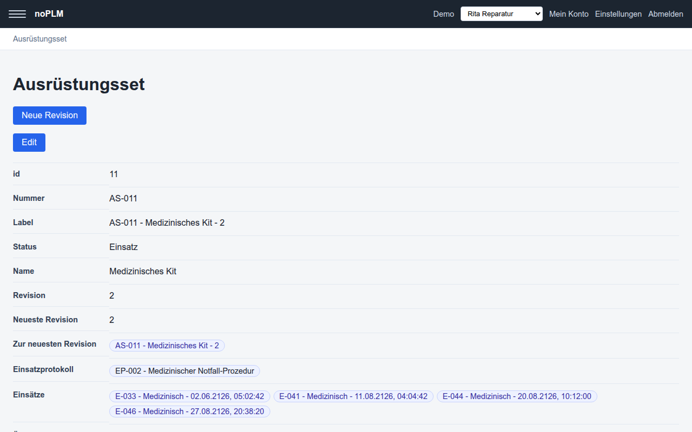
Task: Open Einsatz E-033 Medizinisch chip
Action: 190,396
